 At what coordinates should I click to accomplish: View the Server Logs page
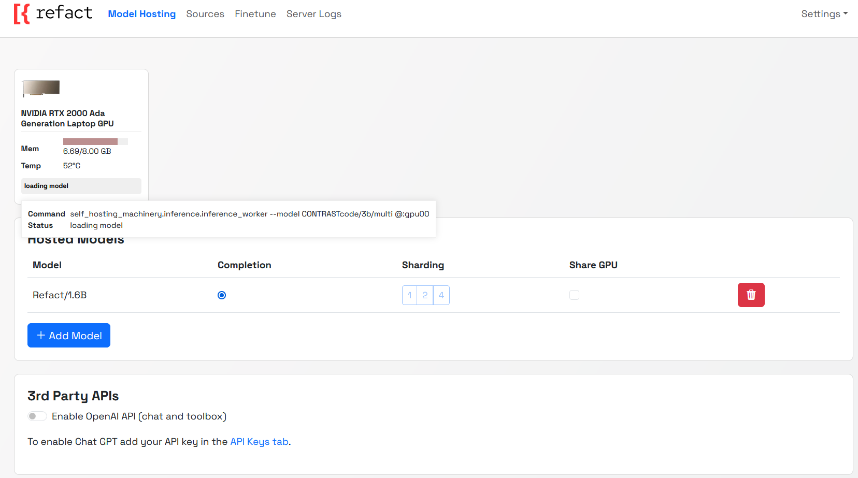[313, 14]
